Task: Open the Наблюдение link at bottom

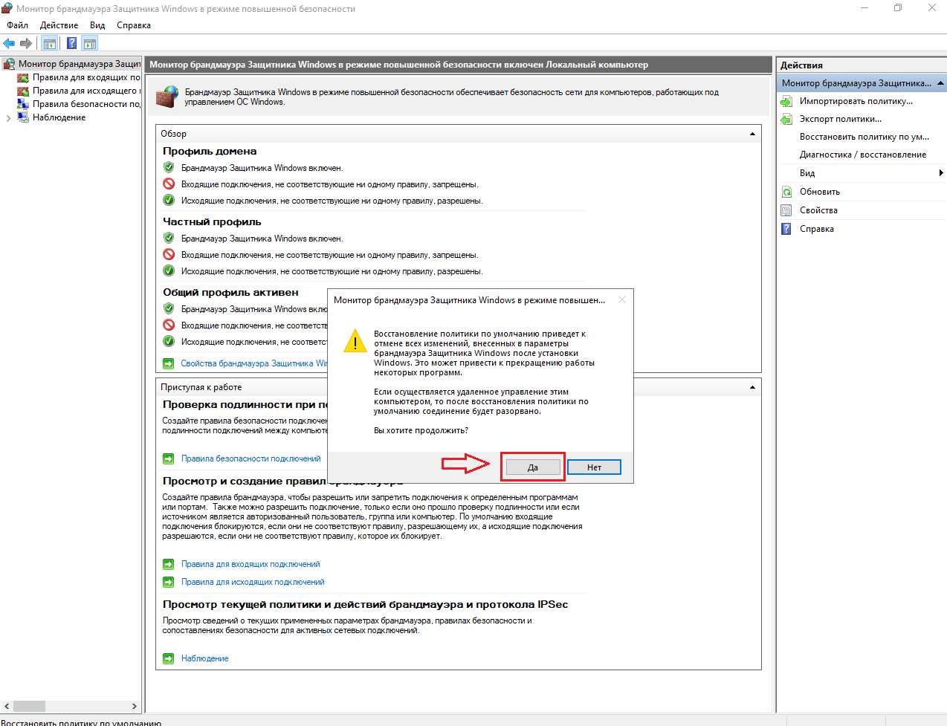Action: pos(204,658)
